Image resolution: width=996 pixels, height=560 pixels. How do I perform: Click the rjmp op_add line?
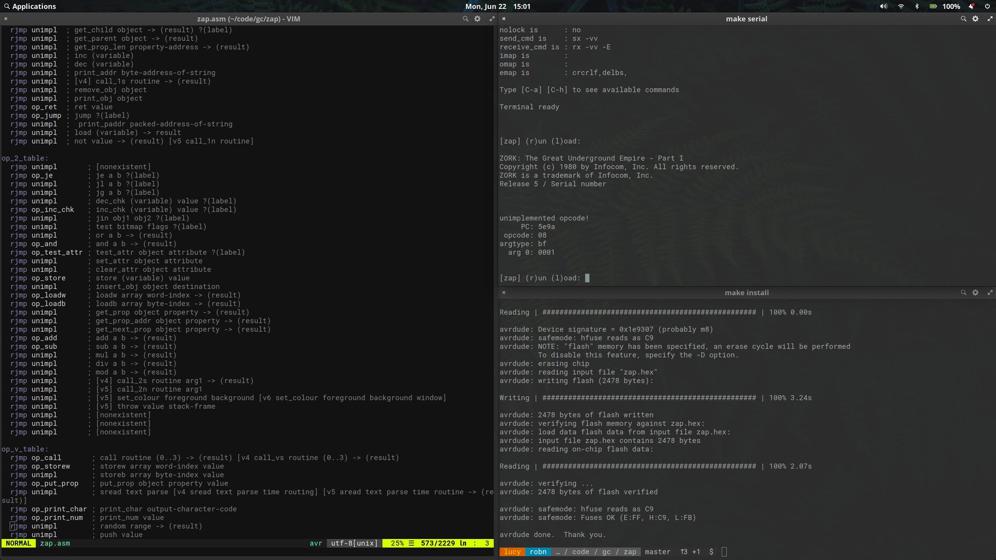coord(93,338)
